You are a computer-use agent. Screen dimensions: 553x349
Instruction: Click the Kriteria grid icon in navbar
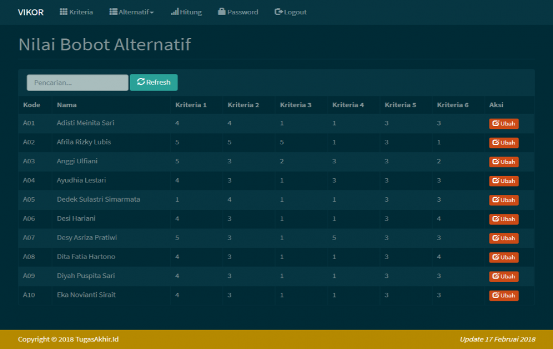(x=64, y=12)
